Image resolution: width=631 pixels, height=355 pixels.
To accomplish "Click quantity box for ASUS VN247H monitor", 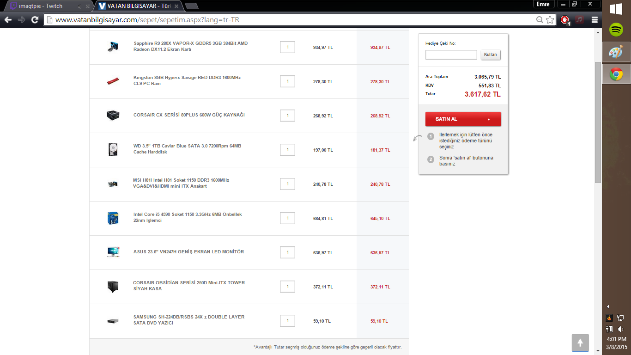I will pos(287,252).
